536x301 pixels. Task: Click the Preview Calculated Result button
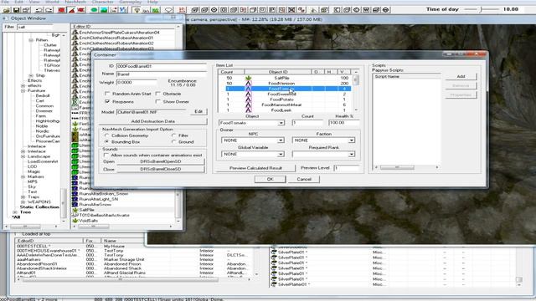click(255, 168)
